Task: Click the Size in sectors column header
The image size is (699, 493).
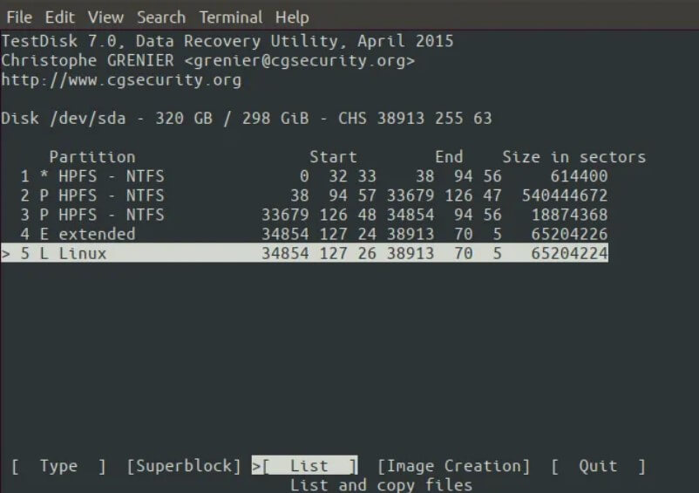Action: pos(573,157)
